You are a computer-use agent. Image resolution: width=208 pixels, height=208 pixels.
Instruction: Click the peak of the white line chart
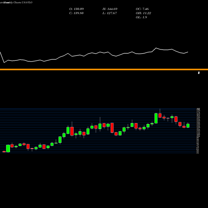point(156,48)
